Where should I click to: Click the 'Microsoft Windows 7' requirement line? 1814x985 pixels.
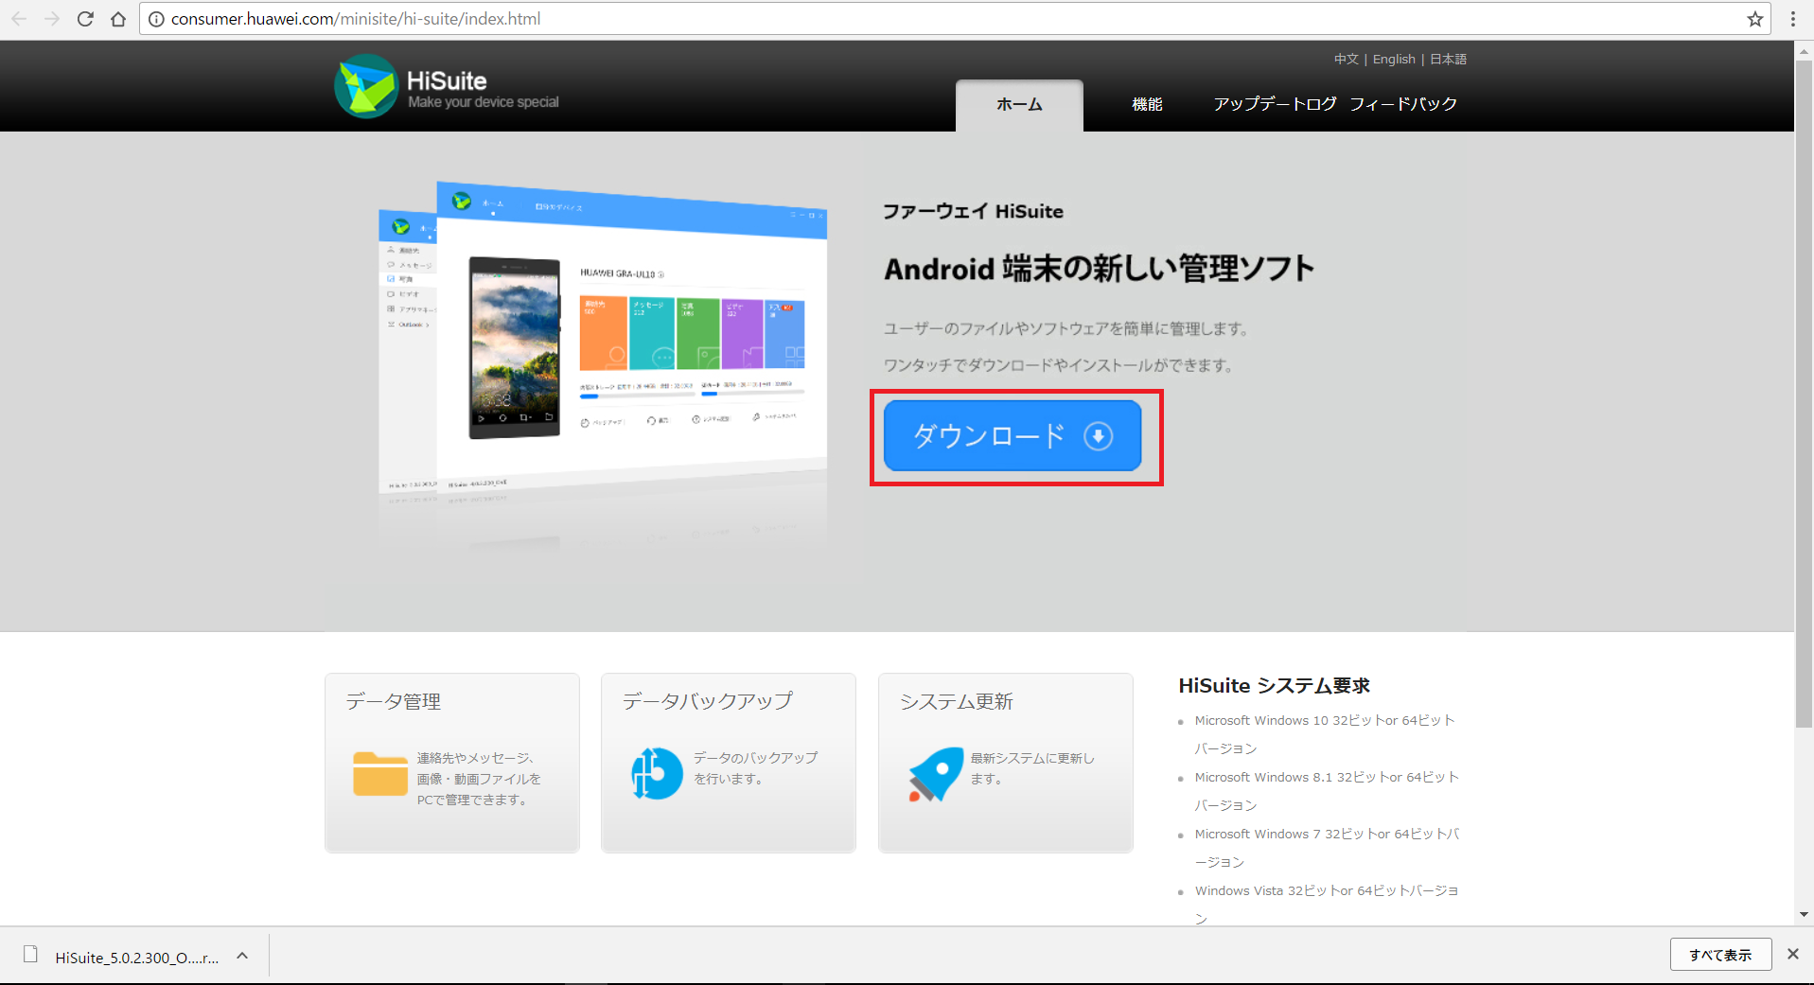click(x=1327, y=848)
